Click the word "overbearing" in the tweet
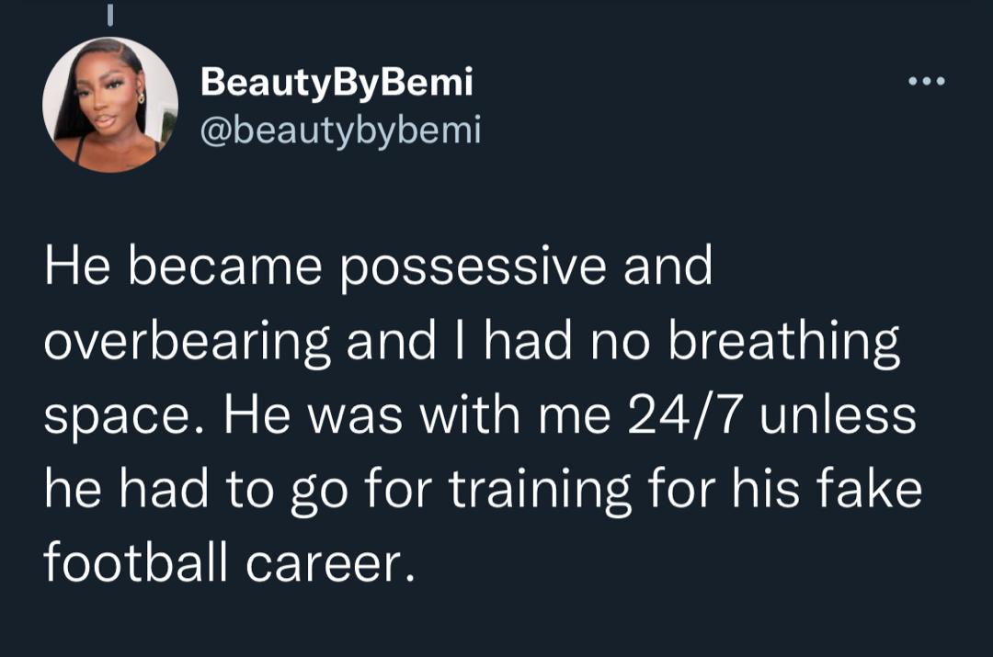The height and width of the screenshot is (657, 993). 188,341
